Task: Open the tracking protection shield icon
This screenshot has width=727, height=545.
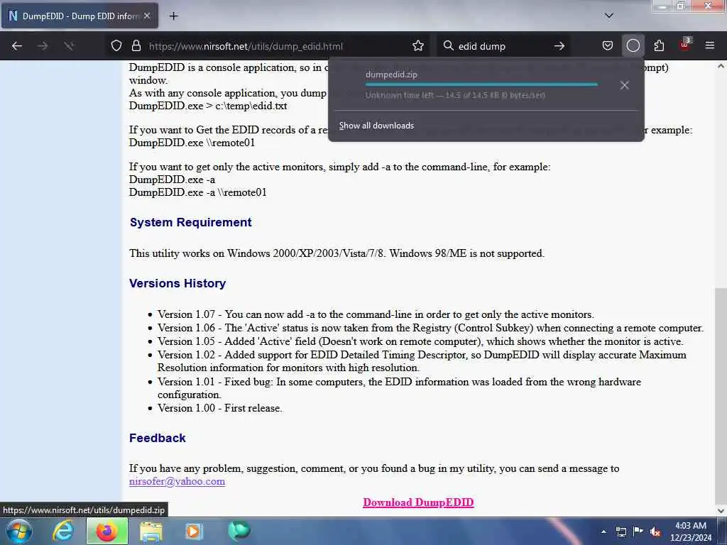Action: click(x=116, y=46)
